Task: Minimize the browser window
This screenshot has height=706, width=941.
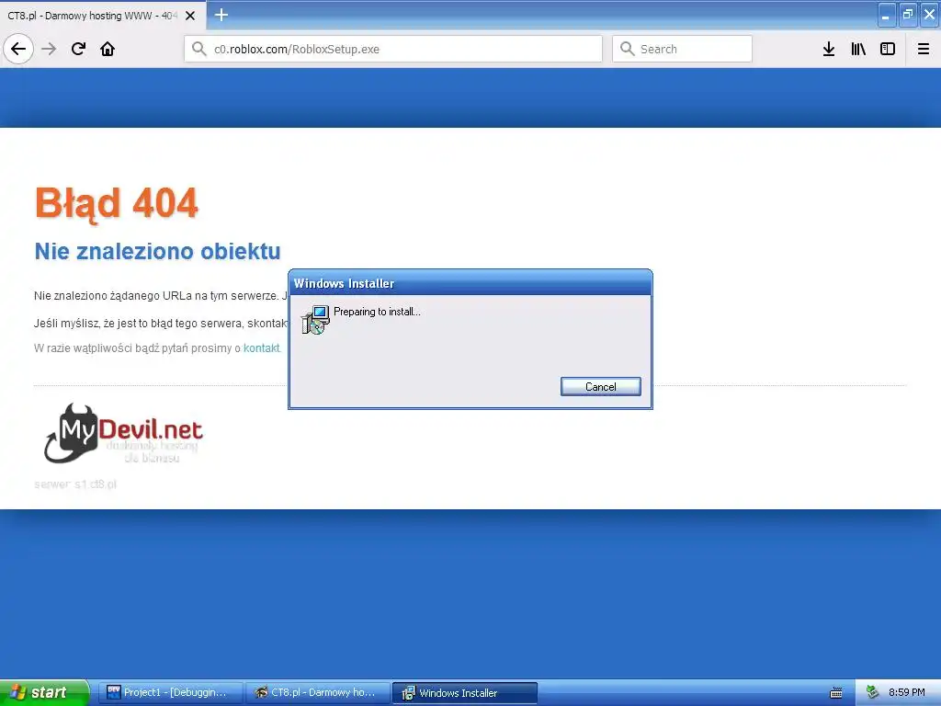Action: click(887, 15)
